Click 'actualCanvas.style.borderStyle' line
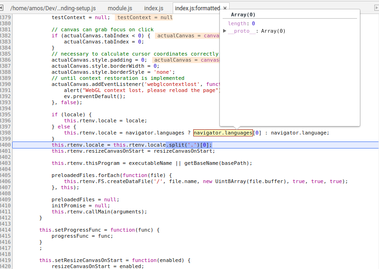The height and width of the screenshot is (269, 379). coord(113,72)
